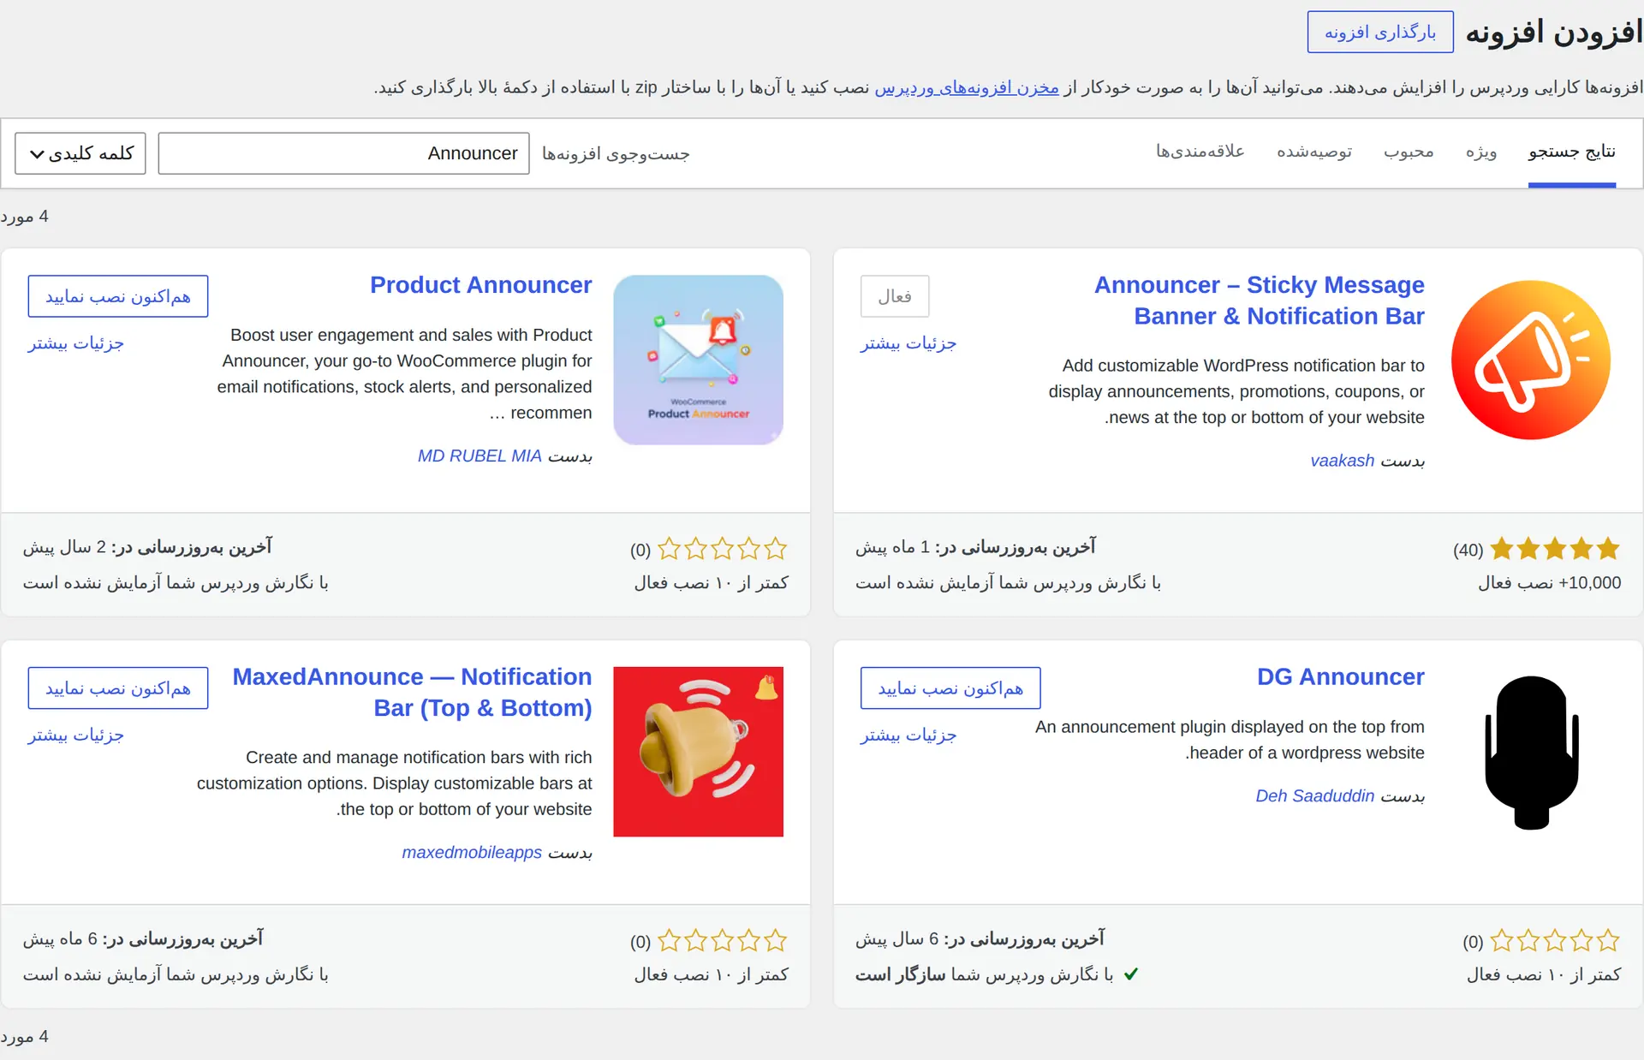
Task: Click the bottom '4 مورد' results count
Action: [25, 1037]
